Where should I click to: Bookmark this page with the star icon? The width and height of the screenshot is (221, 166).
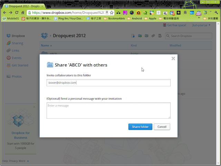click(x=112, y=13)
